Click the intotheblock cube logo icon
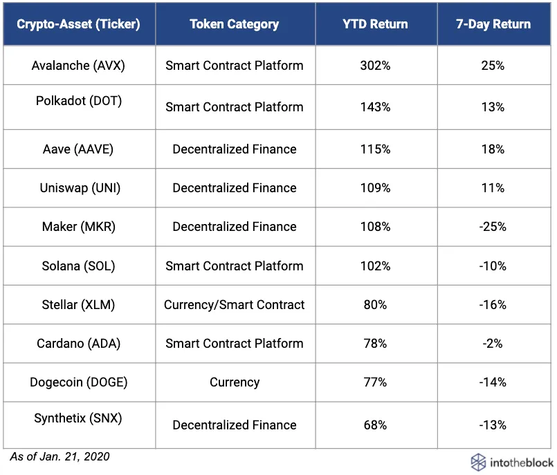557x475 pixels. pos(478,463)
